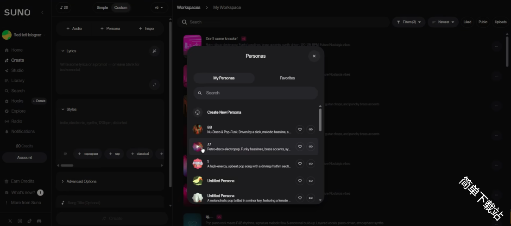Favorite the persona named 88
511x226 pixels.
pyautogui.click(x=300, y=129)
